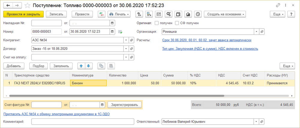
Task: Click the clock history toolbar icon
Action: click(x=198, y=14)
